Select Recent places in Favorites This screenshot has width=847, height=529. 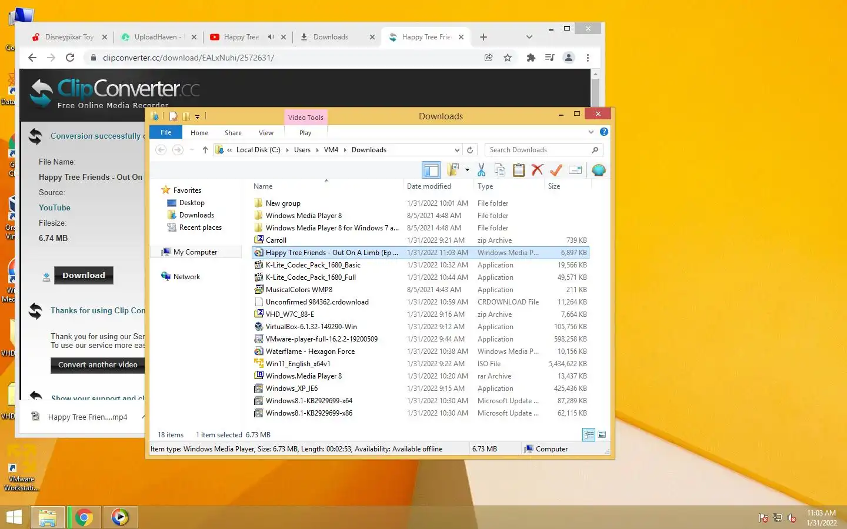201,227
